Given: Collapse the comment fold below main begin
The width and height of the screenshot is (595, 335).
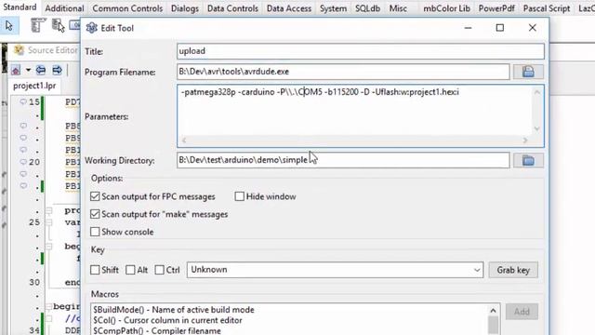Looking at the screenshot, I should click(x=49, y=318).
